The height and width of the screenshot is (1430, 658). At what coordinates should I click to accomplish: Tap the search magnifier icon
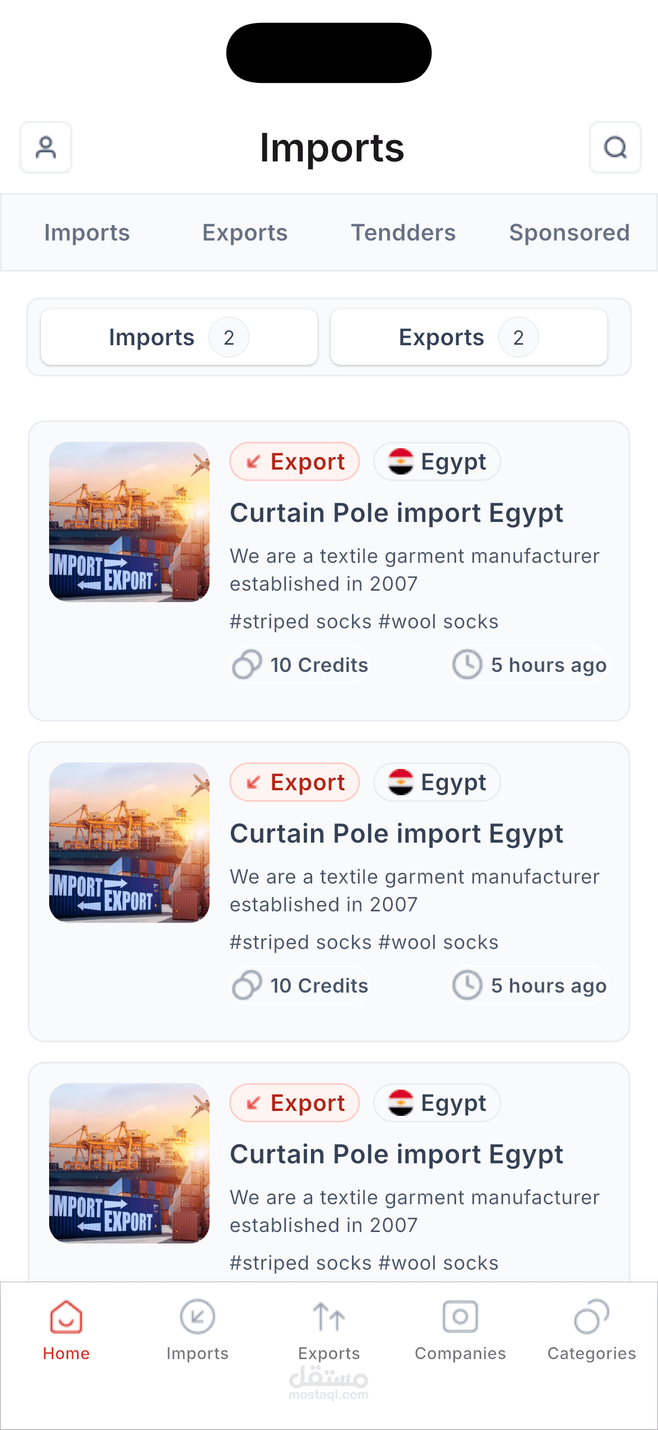tap(615, 148)
